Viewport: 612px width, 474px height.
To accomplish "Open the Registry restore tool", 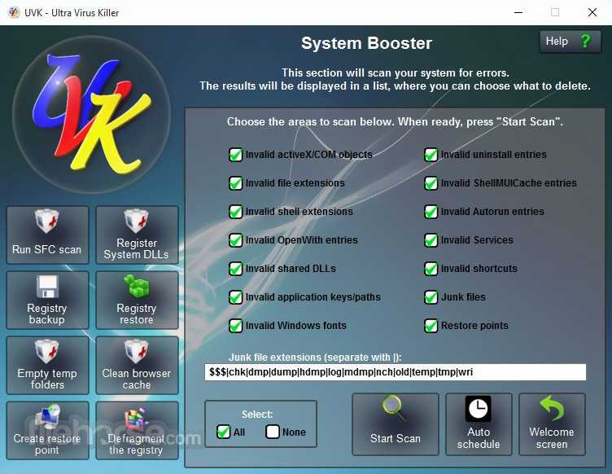I will pyautogui.click(x=137, y=300).
